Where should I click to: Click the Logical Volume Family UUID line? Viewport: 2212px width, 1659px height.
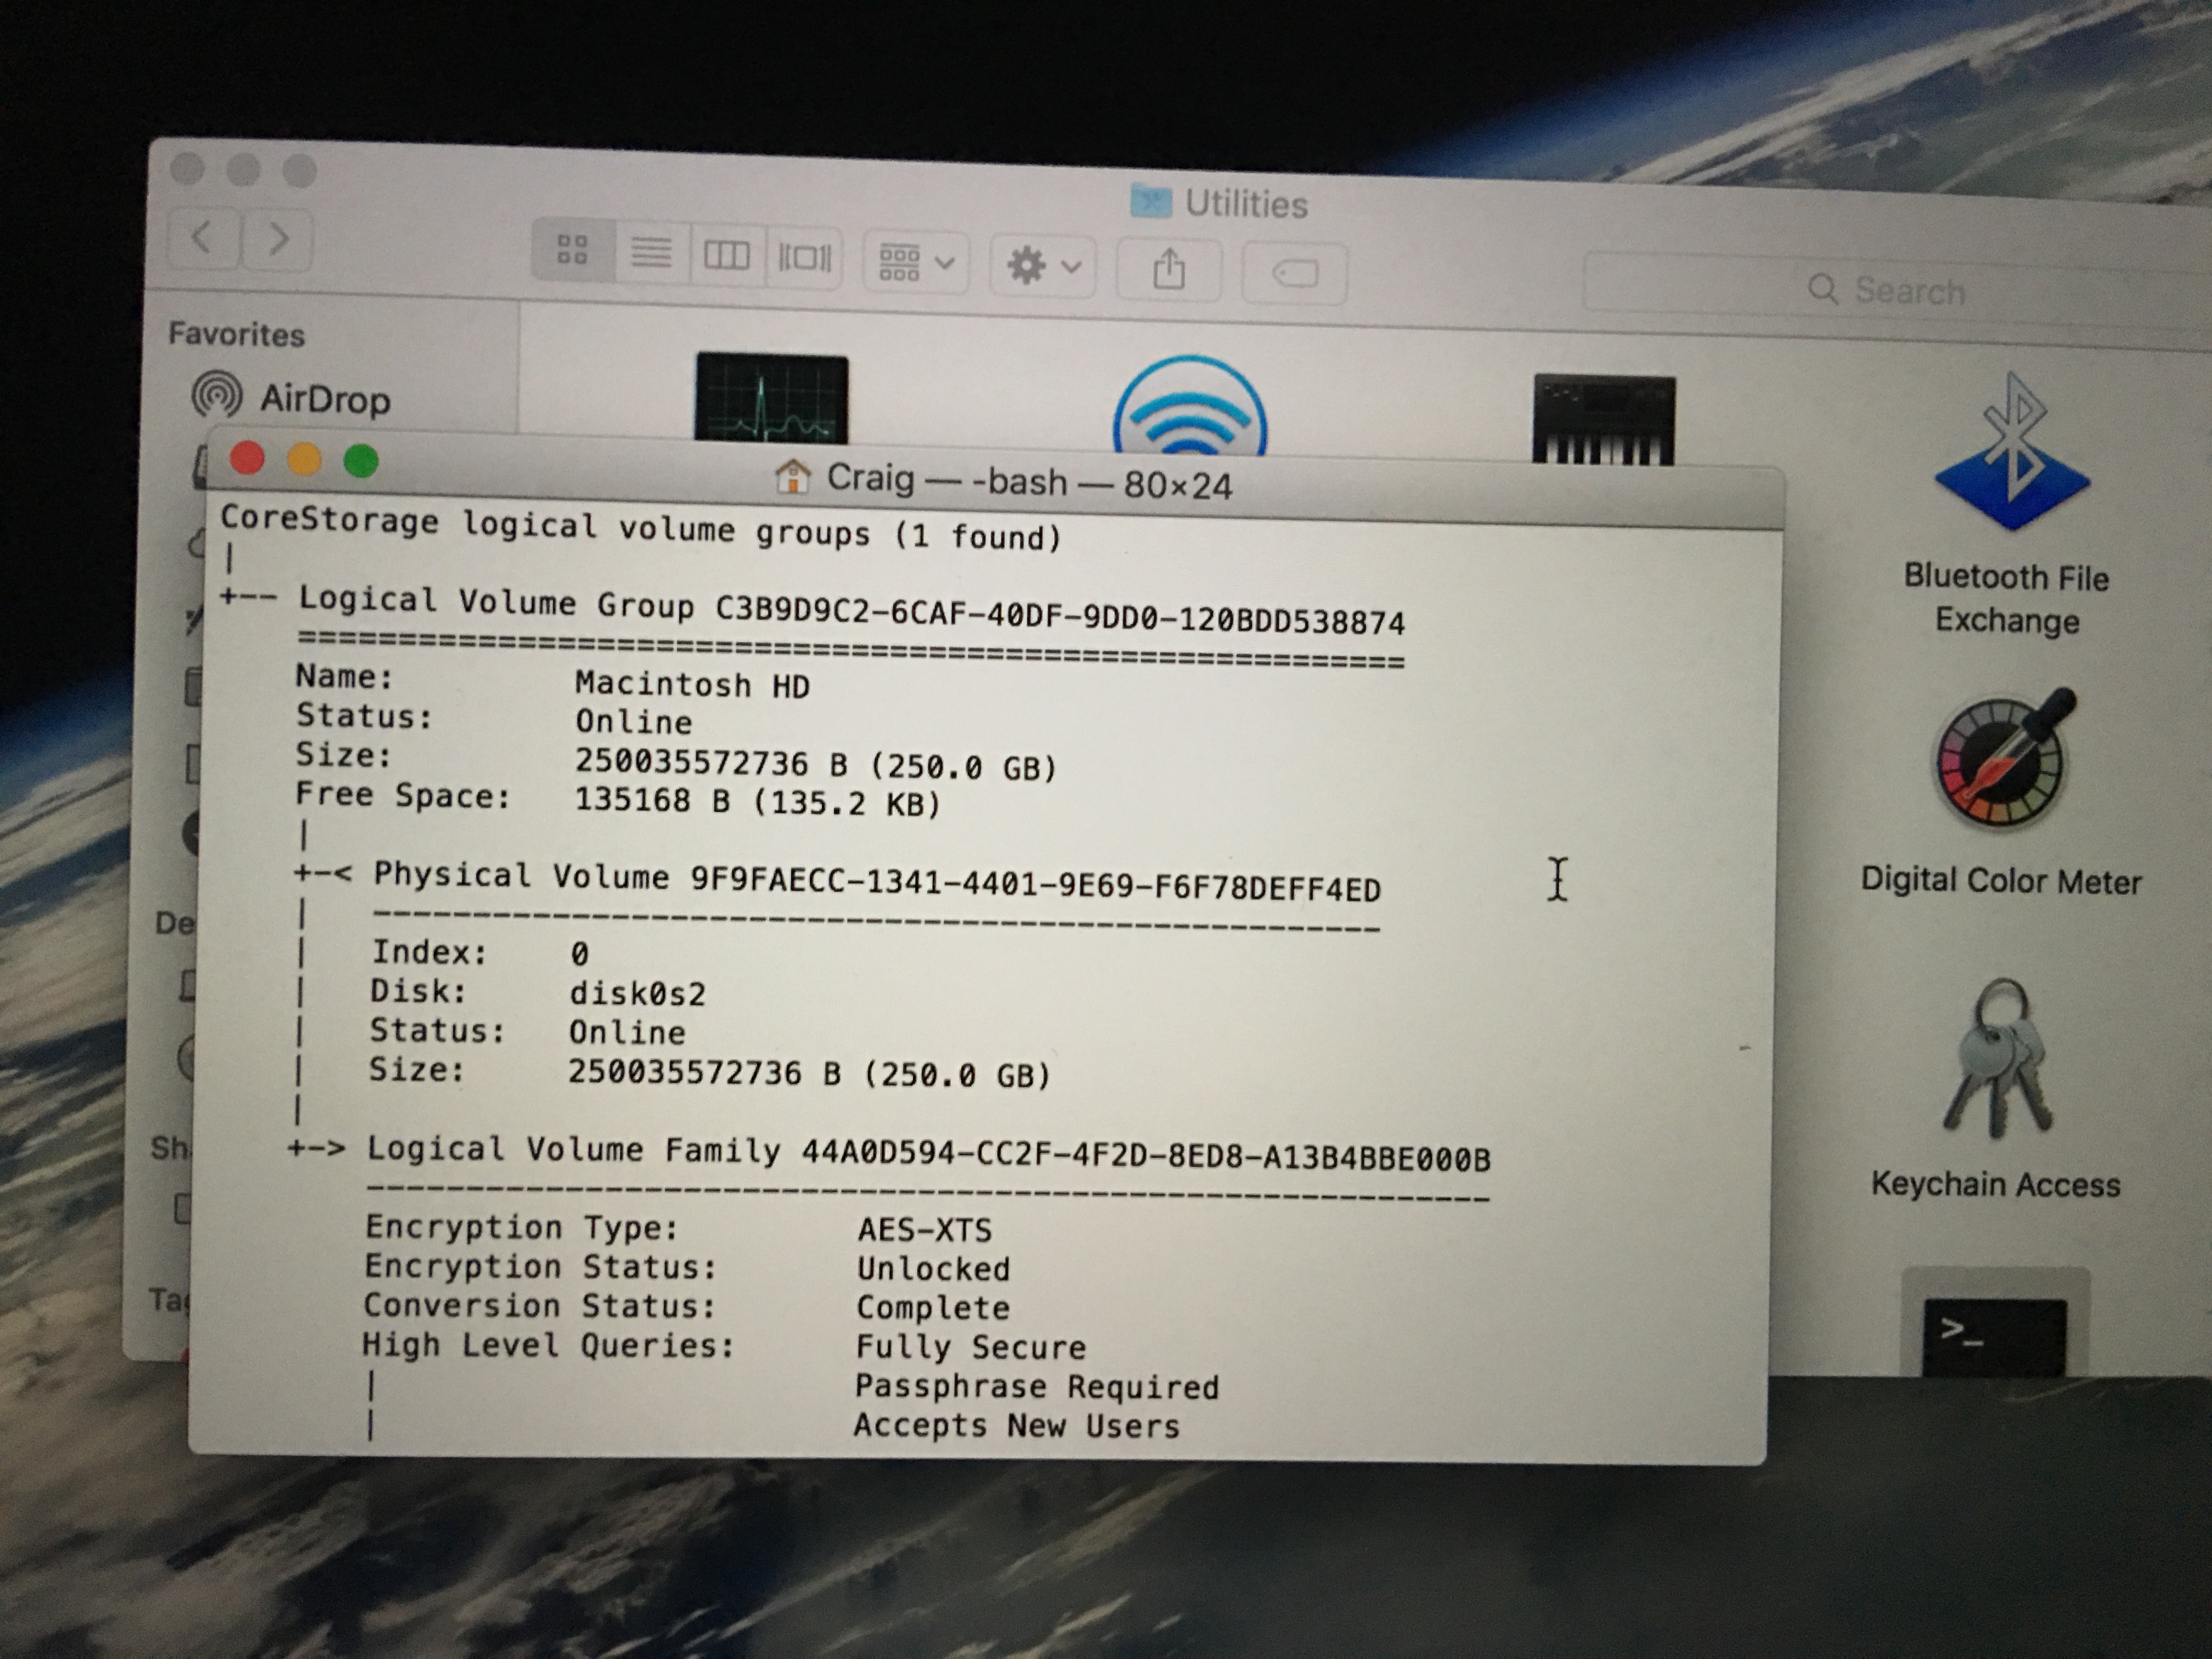929,1153
